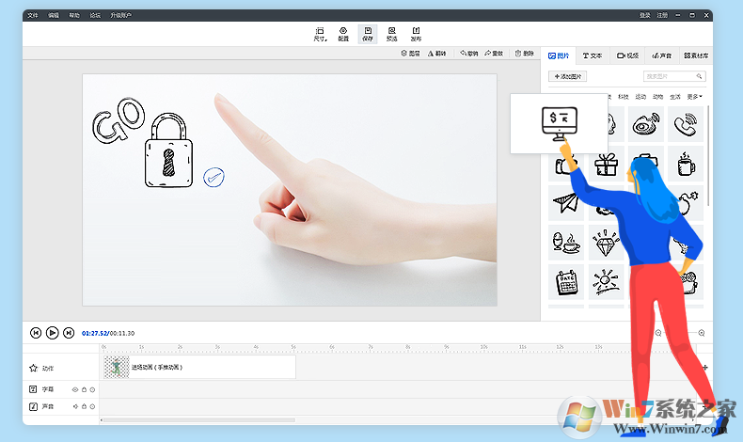The width and height of the screenshot is (743, 442).
Task: Switch to the 声音 sound tab
Action: point(661,55)
